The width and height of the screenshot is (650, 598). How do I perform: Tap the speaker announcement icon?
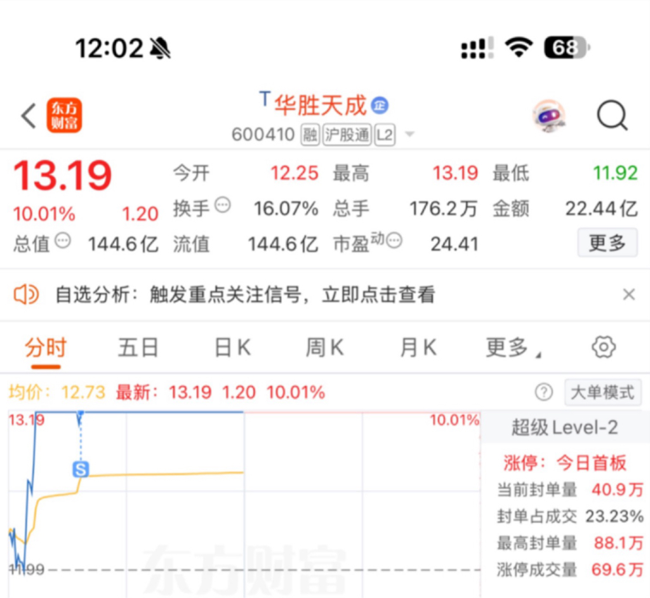(x=26, y=295)
